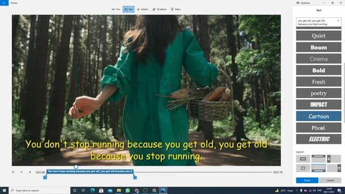Select the top bar caption layout
Screen dimensions: 345x194
coord(319,159)
